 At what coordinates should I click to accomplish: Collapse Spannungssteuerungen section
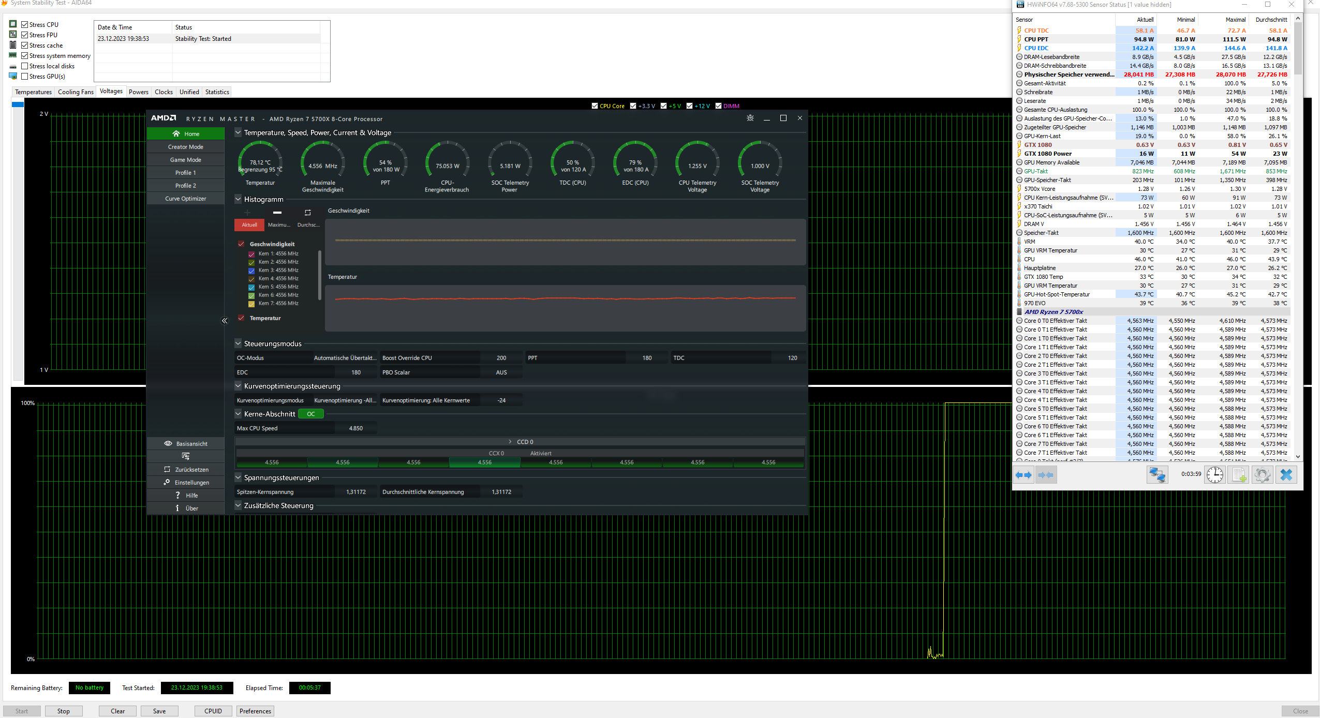[x=238, y=477]
